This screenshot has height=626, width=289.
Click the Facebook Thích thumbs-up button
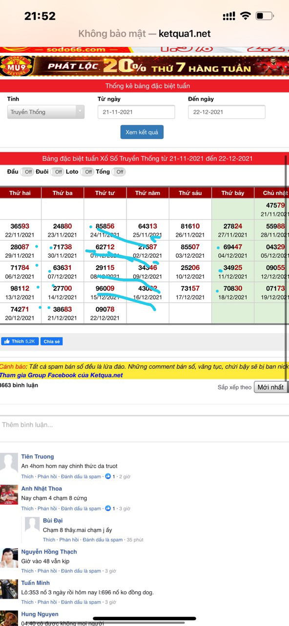coord(20,341)
